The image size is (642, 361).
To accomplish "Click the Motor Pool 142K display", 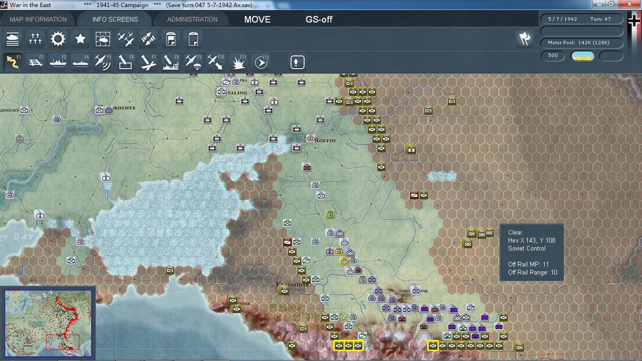I will click(582, 43).
